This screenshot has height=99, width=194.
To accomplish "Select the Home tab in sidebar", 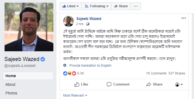I will pos(28,76).
